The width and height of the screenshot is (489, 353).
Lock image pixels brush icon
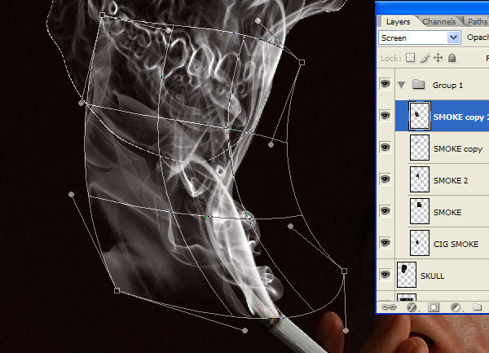425,58
